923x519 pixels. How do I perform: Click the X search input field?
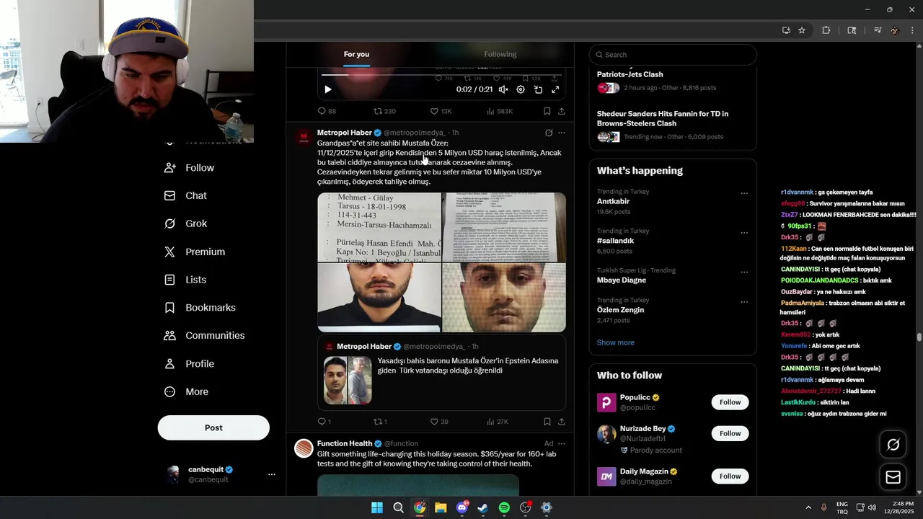pyautogui.click(x=673, y=55)
